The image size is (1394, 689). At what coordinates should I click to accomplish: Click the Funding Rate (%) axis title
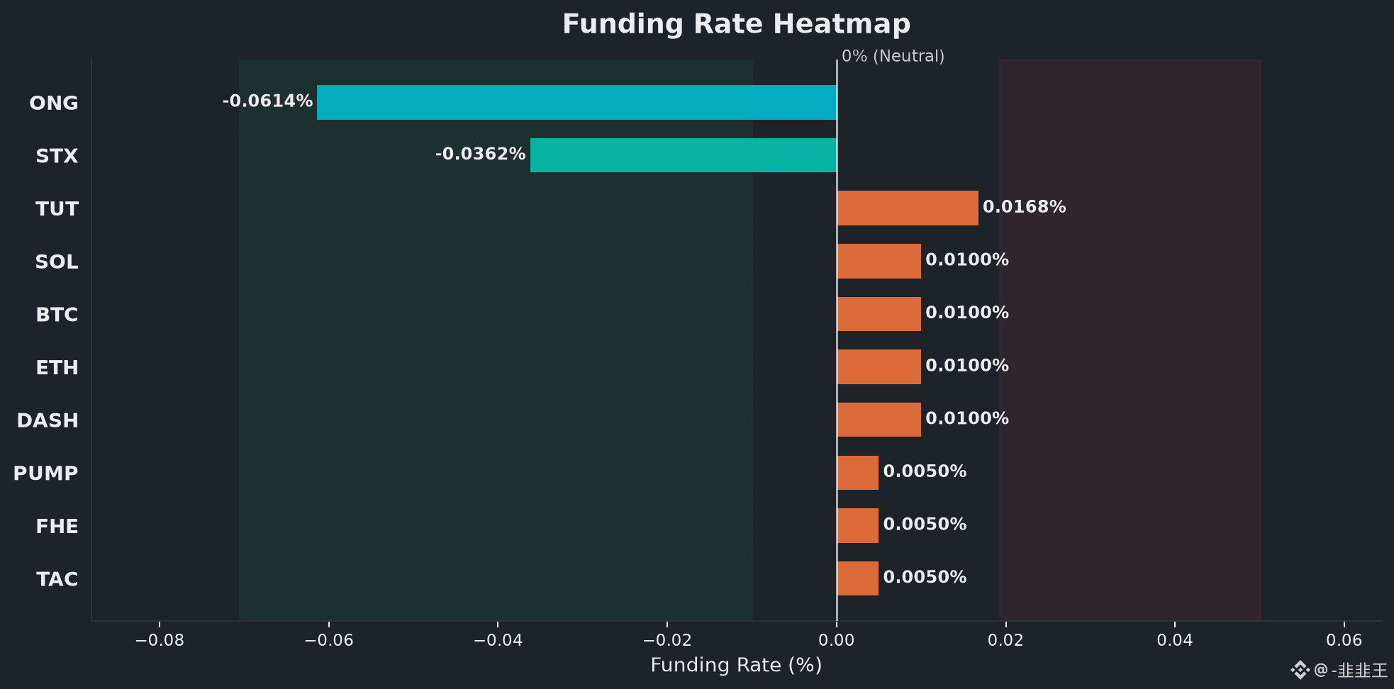[x=736, y=666]
